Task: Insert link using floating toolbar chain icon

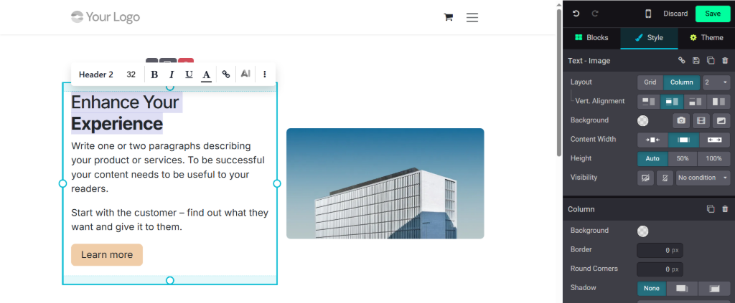Action: point(226,74)
